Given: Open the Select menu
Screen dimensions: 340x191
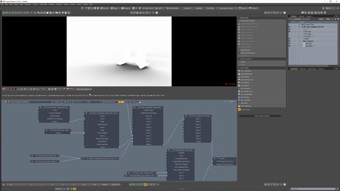Looking at the screenshot, I should [16, 4].
